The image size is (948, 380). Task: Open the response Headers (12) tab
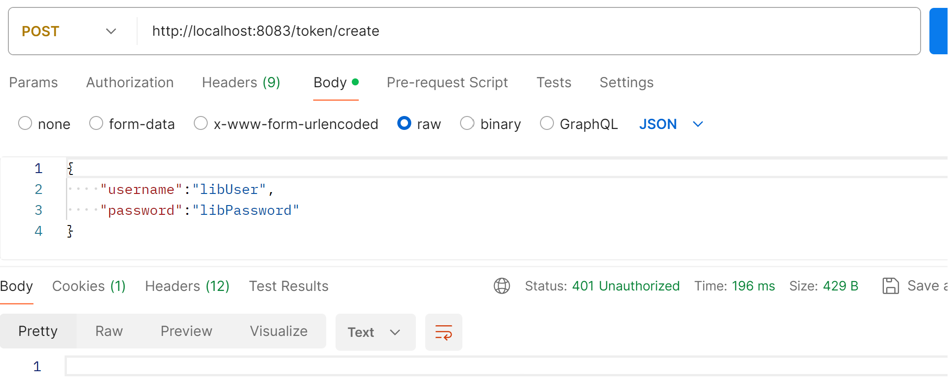point(187,286)
